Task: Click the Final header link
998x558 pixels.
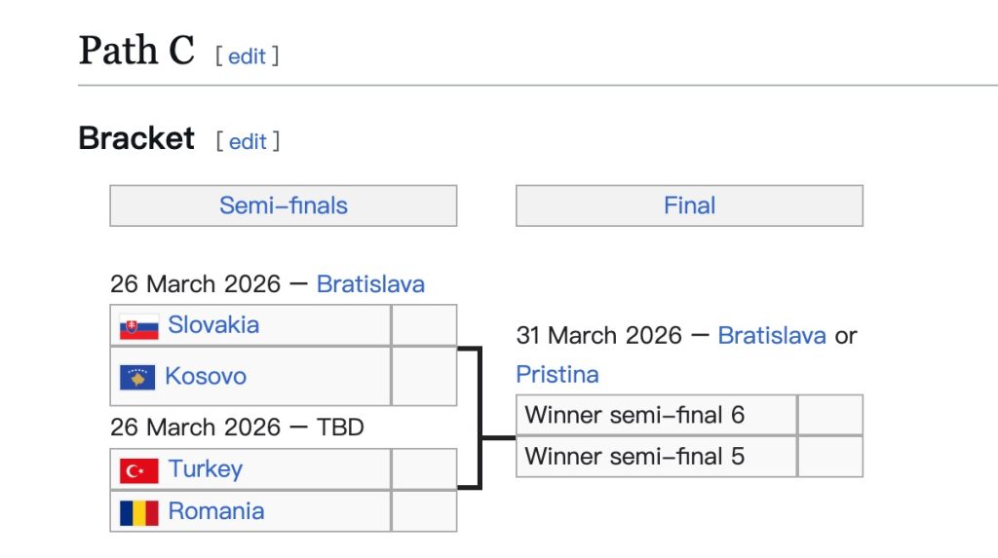Action: point(689,205)
